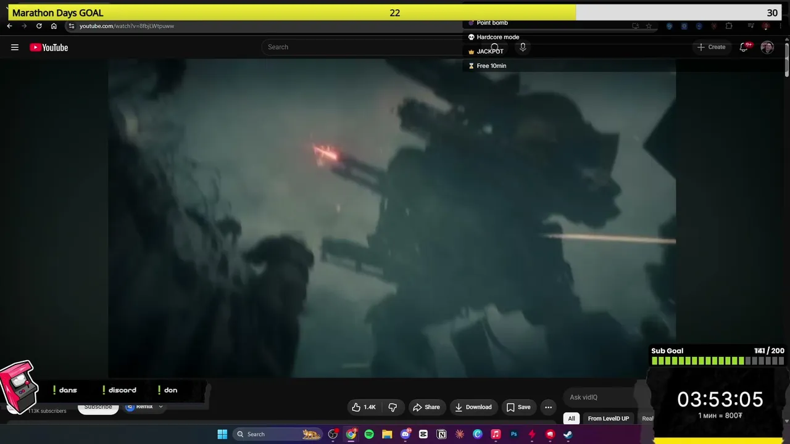Click the '03:53:05' timer text
The image size is (790, 444).
(x=720, y=400)
